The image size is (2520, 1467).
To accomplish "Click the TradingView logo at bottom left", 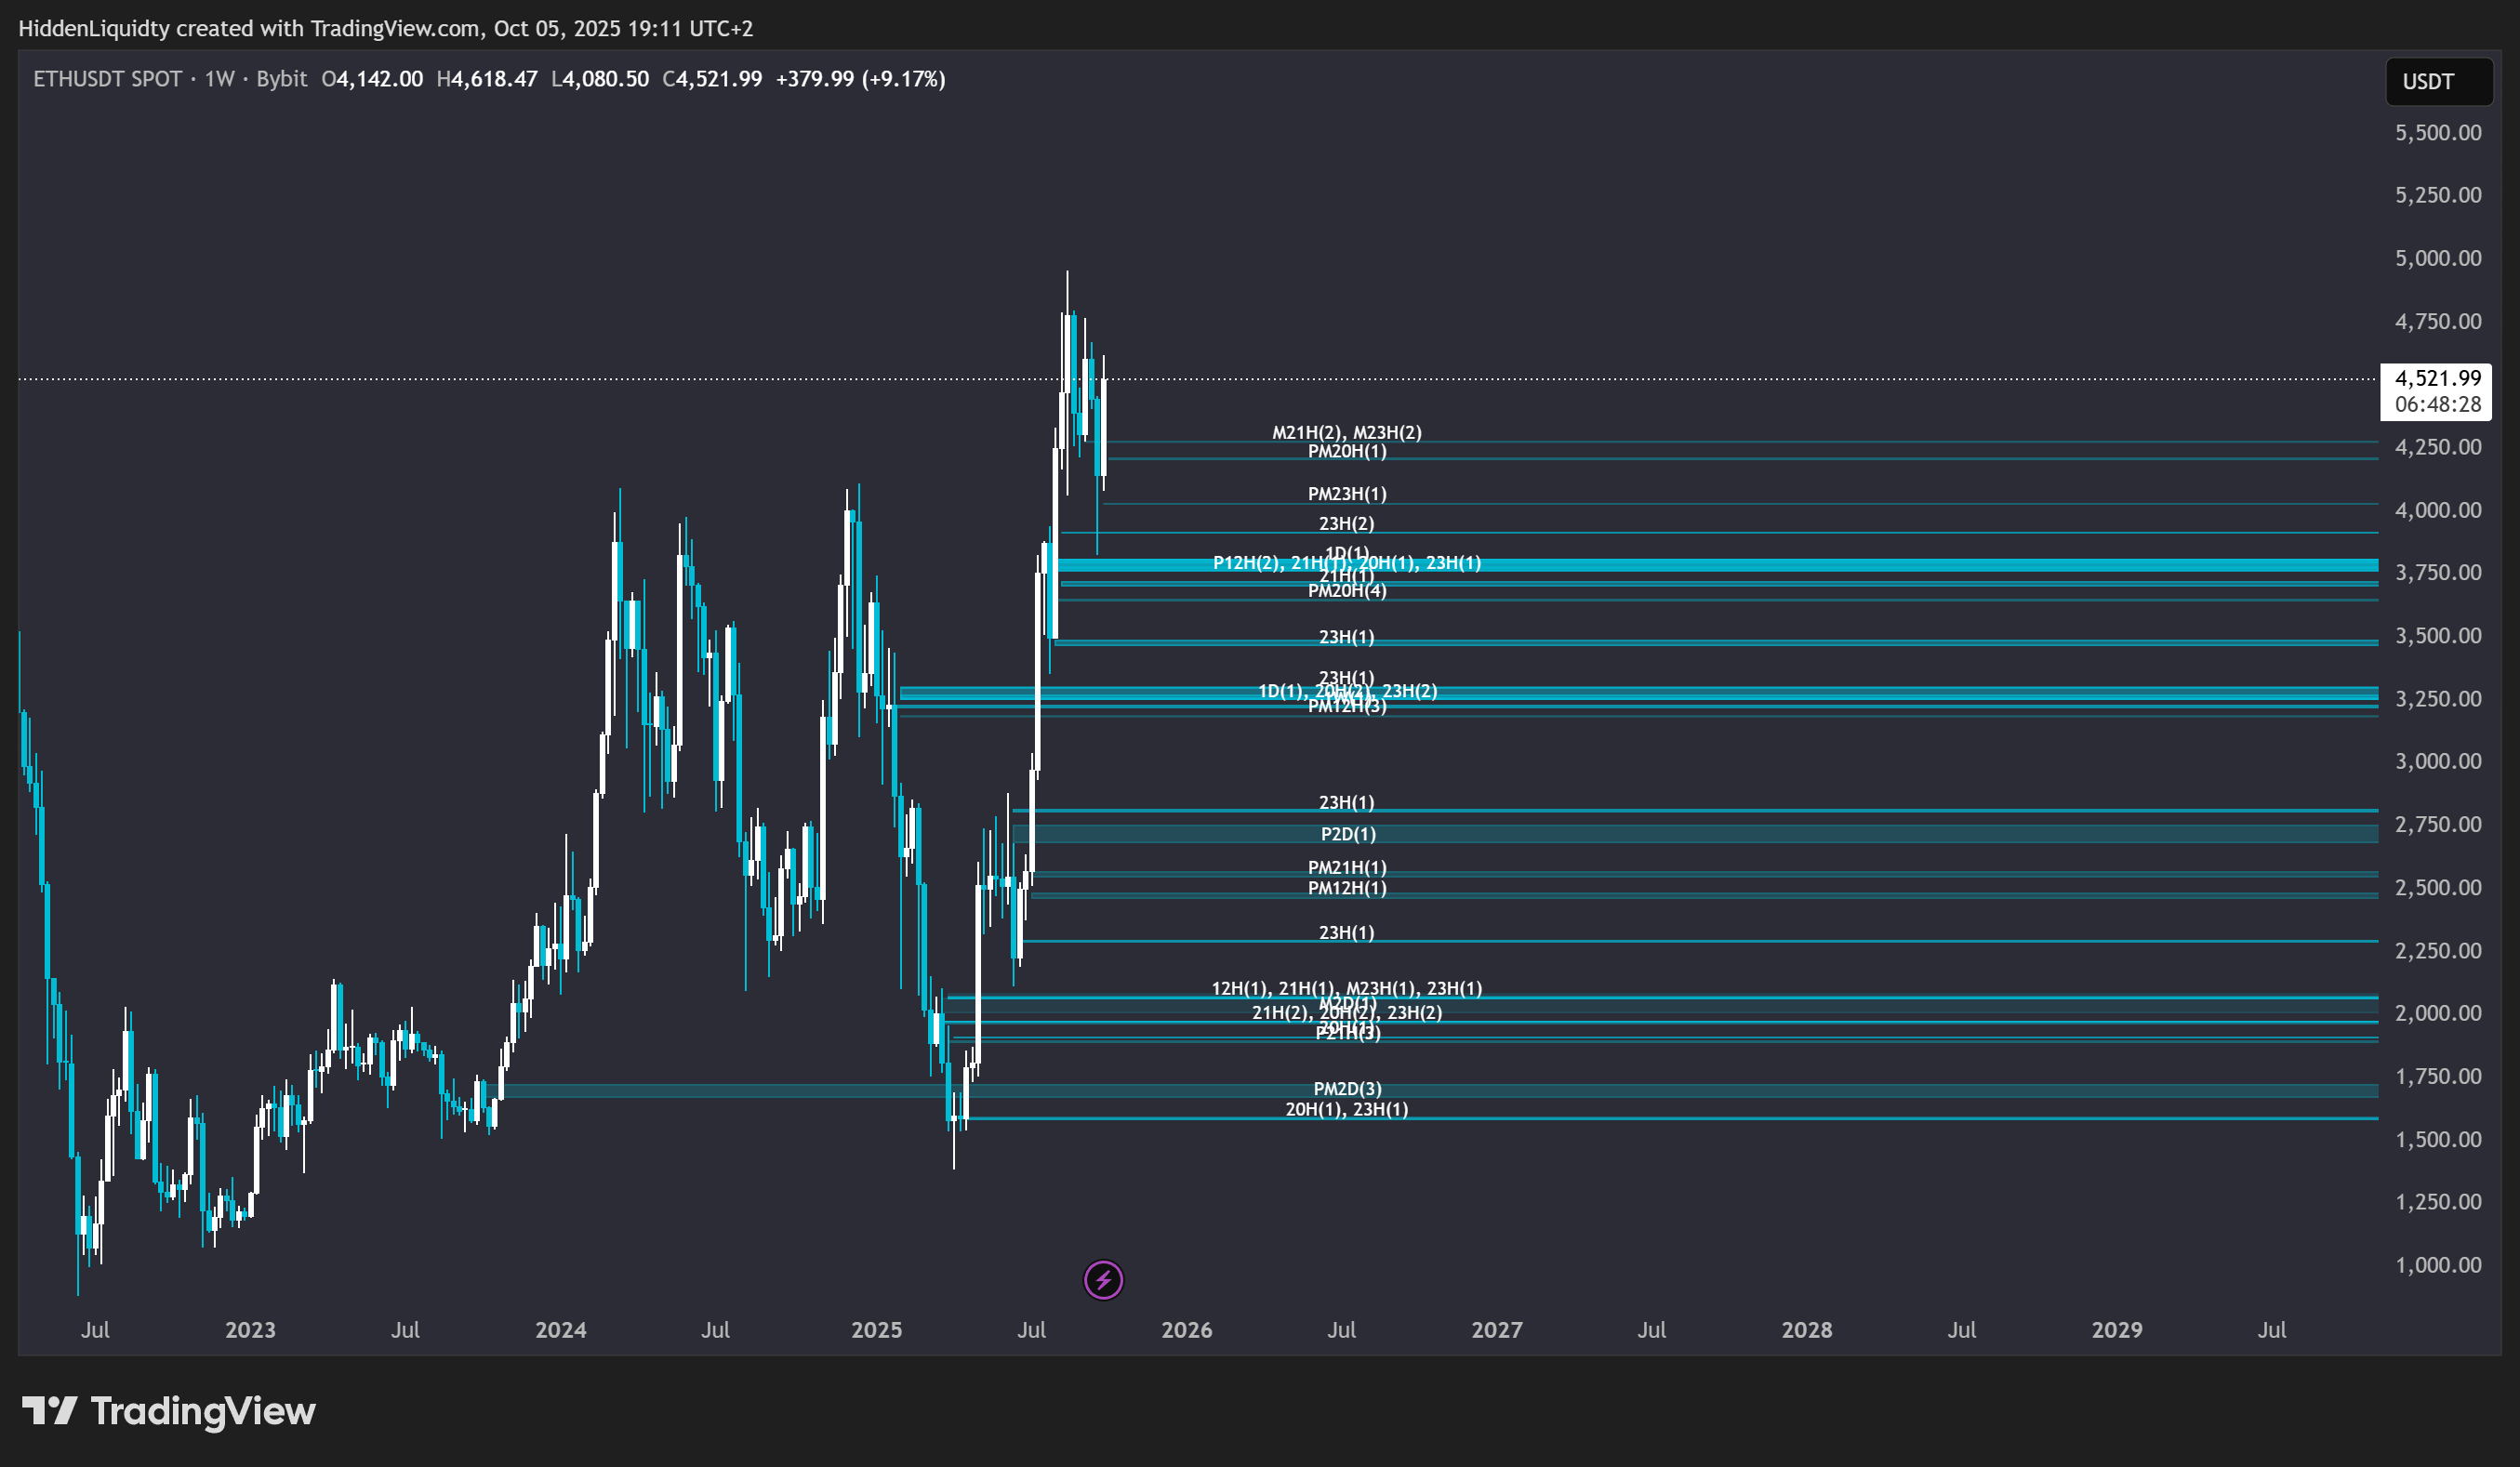I will click(168, 1411).
